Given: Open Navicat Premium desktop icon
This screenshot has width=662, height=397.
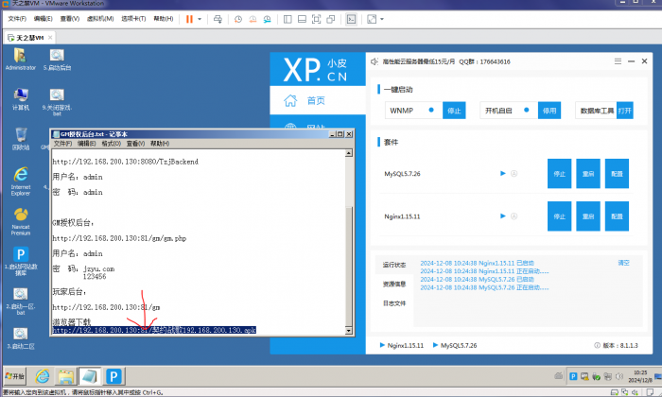Looking at the screenshot, I should [20, 215].
